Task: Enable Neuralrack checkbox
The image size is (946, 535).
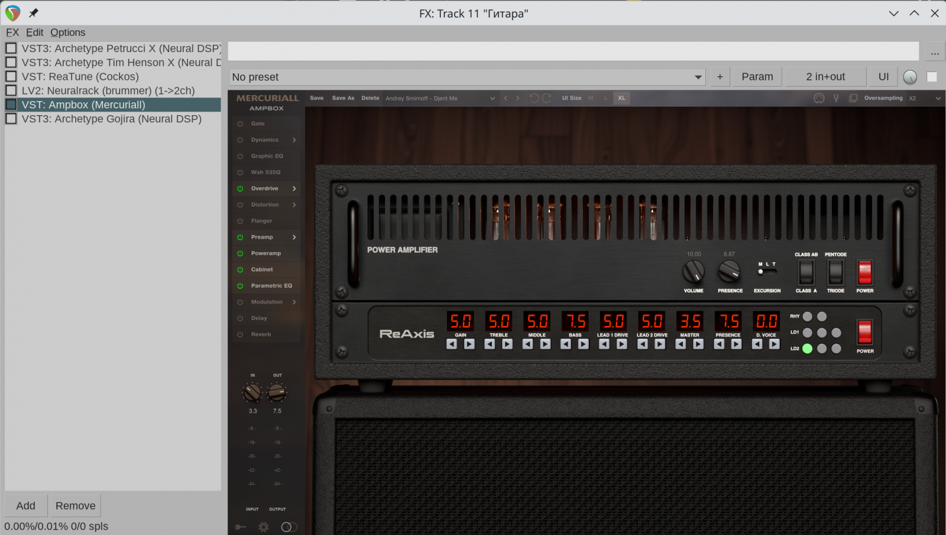Action: [11, 90]
